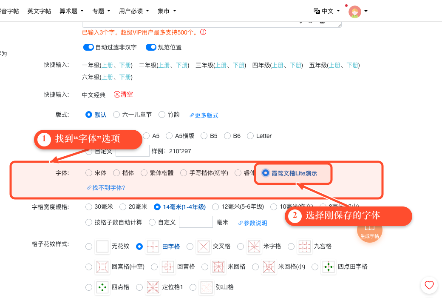Click the 米回格 pattern icon

218,266
